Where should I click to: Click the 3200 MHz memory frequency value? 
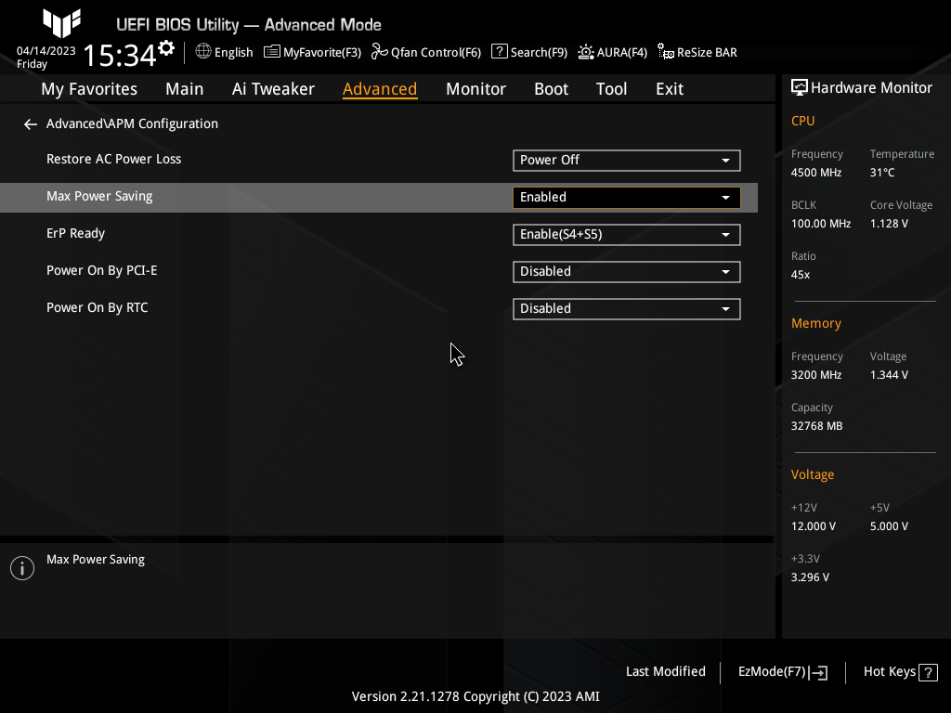click(815, 375)
